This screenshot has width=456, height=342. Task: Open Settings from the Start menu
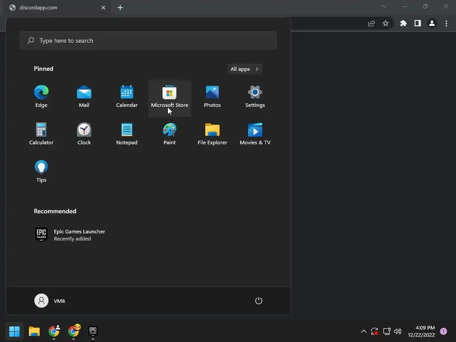[x=255, y=97]
